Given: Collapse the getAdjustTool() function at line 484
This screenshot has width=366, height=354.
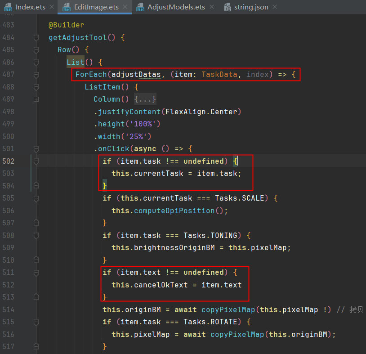Looking at the screenshot, I should [x=36, y=38].
